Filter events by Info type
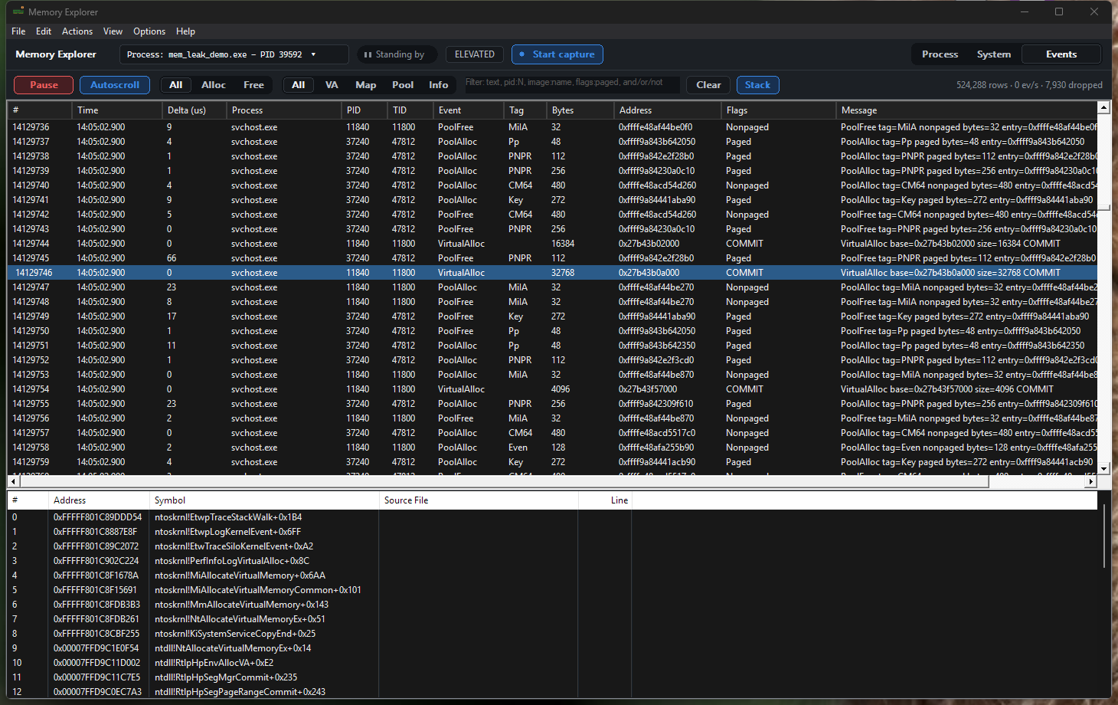 [x=438, y=85]
